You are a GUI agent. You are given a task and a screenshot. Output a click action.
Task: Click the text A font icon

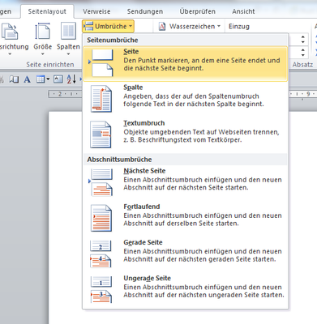(x=27, y=79)
